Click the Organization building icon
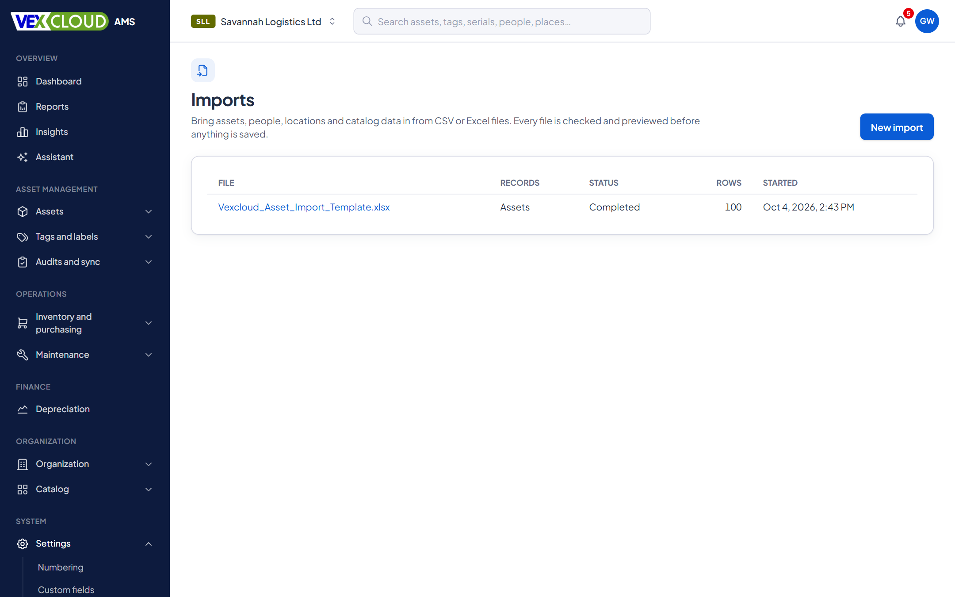 click(x=23, y=464)
